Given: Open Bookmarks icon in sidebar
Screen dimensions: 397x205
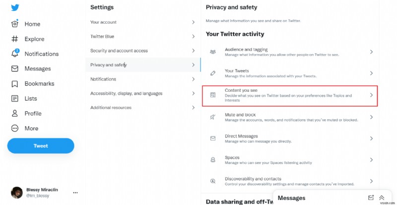Looking at the screenshot, I should [15, 83].
